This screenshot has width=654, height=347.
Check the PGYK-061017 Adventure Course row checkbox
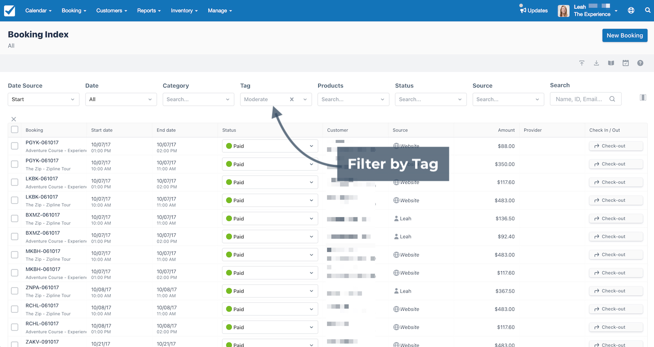tap(15, 146)
